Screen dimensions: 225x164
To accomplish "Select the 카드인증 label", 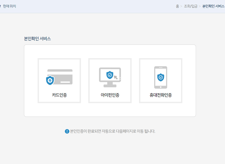I will click(59, 95).
